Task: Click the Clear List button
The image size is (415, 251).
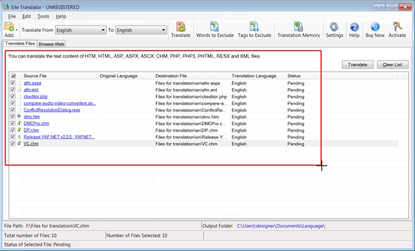Action: [393, 65]
